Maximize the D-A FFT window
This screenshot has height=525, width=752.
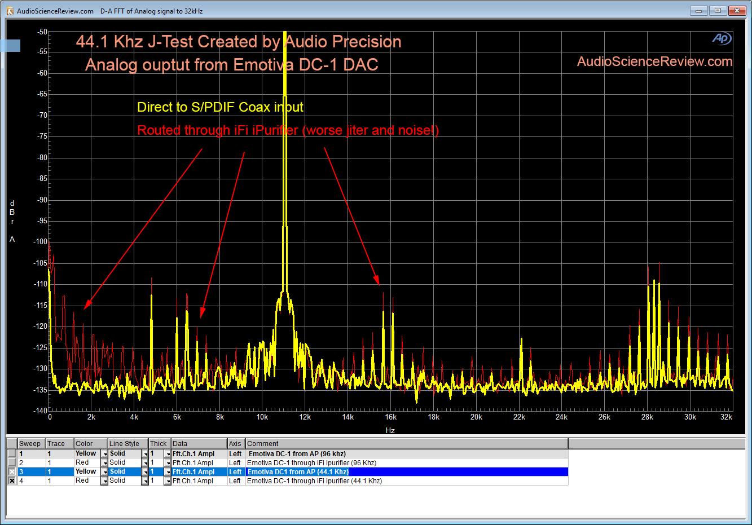[718, 11]
